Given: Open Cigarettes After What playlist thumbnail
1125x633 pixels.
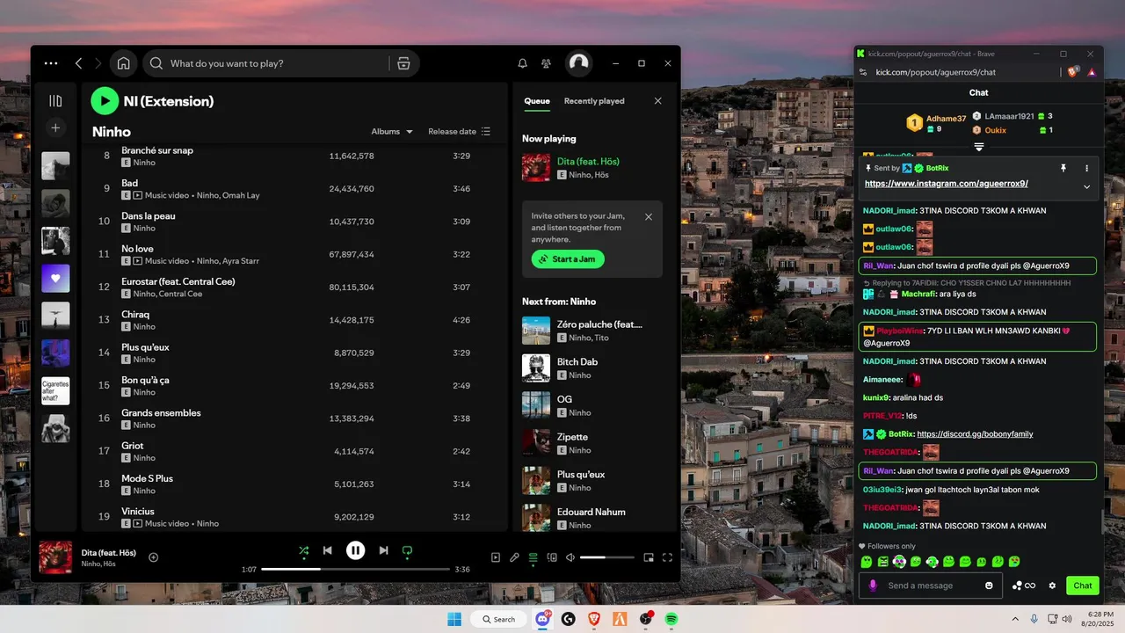Looking at the screenshot, I should click(x=55, y=391).
